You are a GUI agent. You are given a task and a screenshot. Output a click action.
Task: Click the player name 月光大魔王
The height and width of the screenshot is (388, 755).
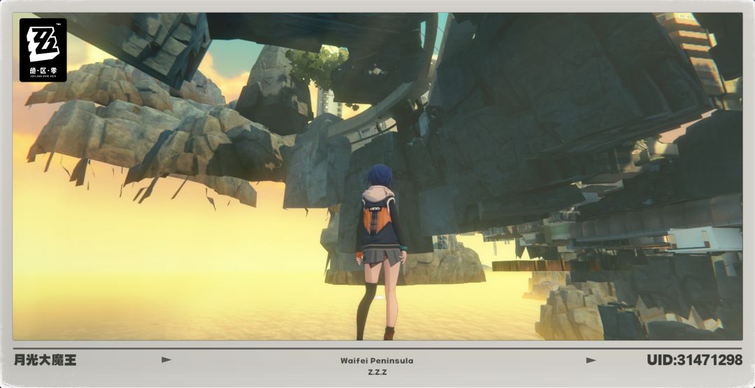click(x=45, y=359)
